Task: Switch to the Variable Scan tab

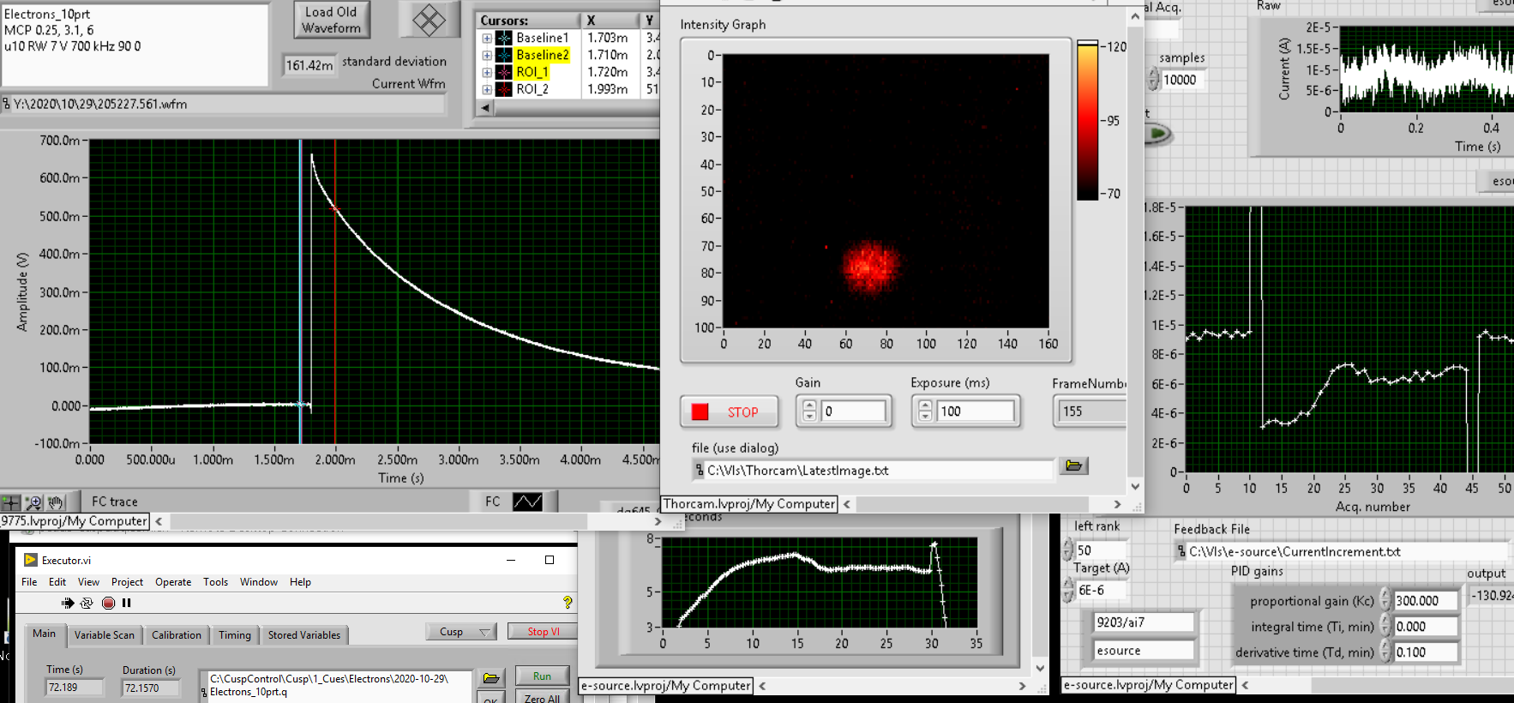Action: [105, 635]
